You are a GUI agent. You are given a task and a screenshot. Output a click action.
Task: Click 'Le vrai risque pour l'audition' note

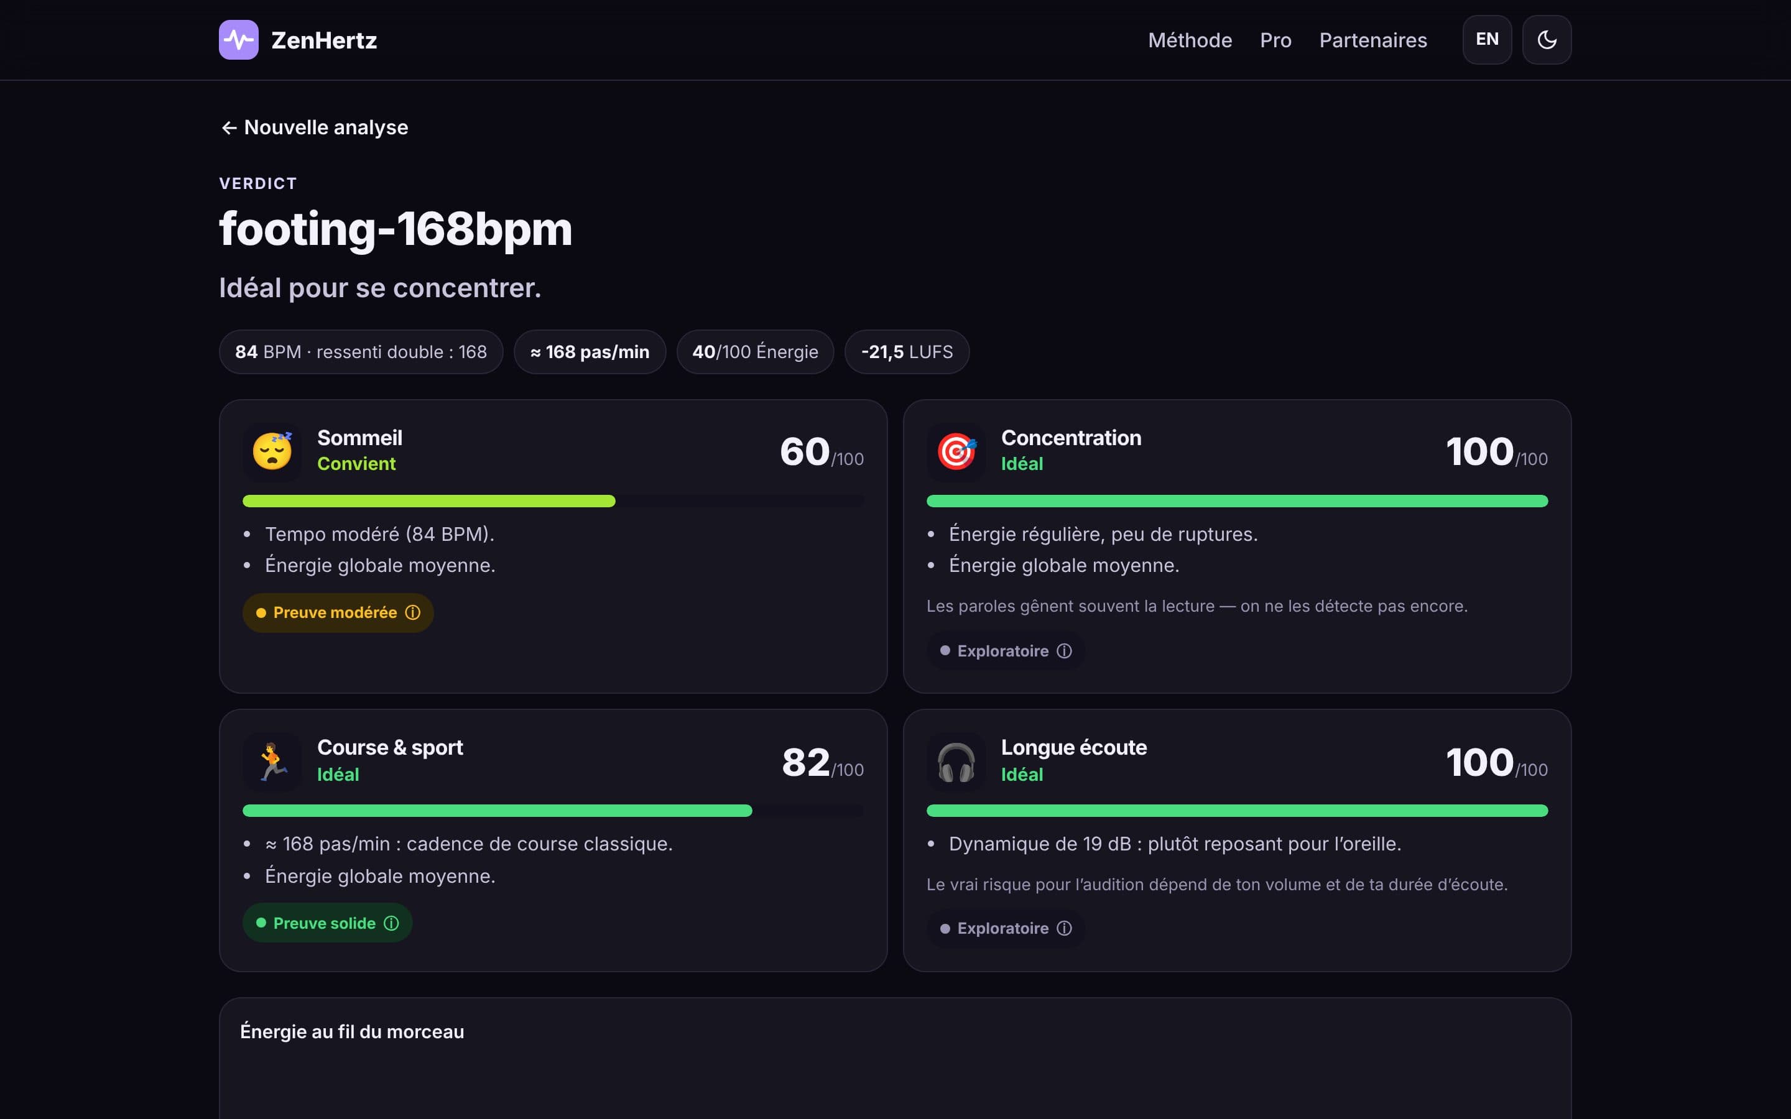pyautogui.click(x=1216, y=885)
